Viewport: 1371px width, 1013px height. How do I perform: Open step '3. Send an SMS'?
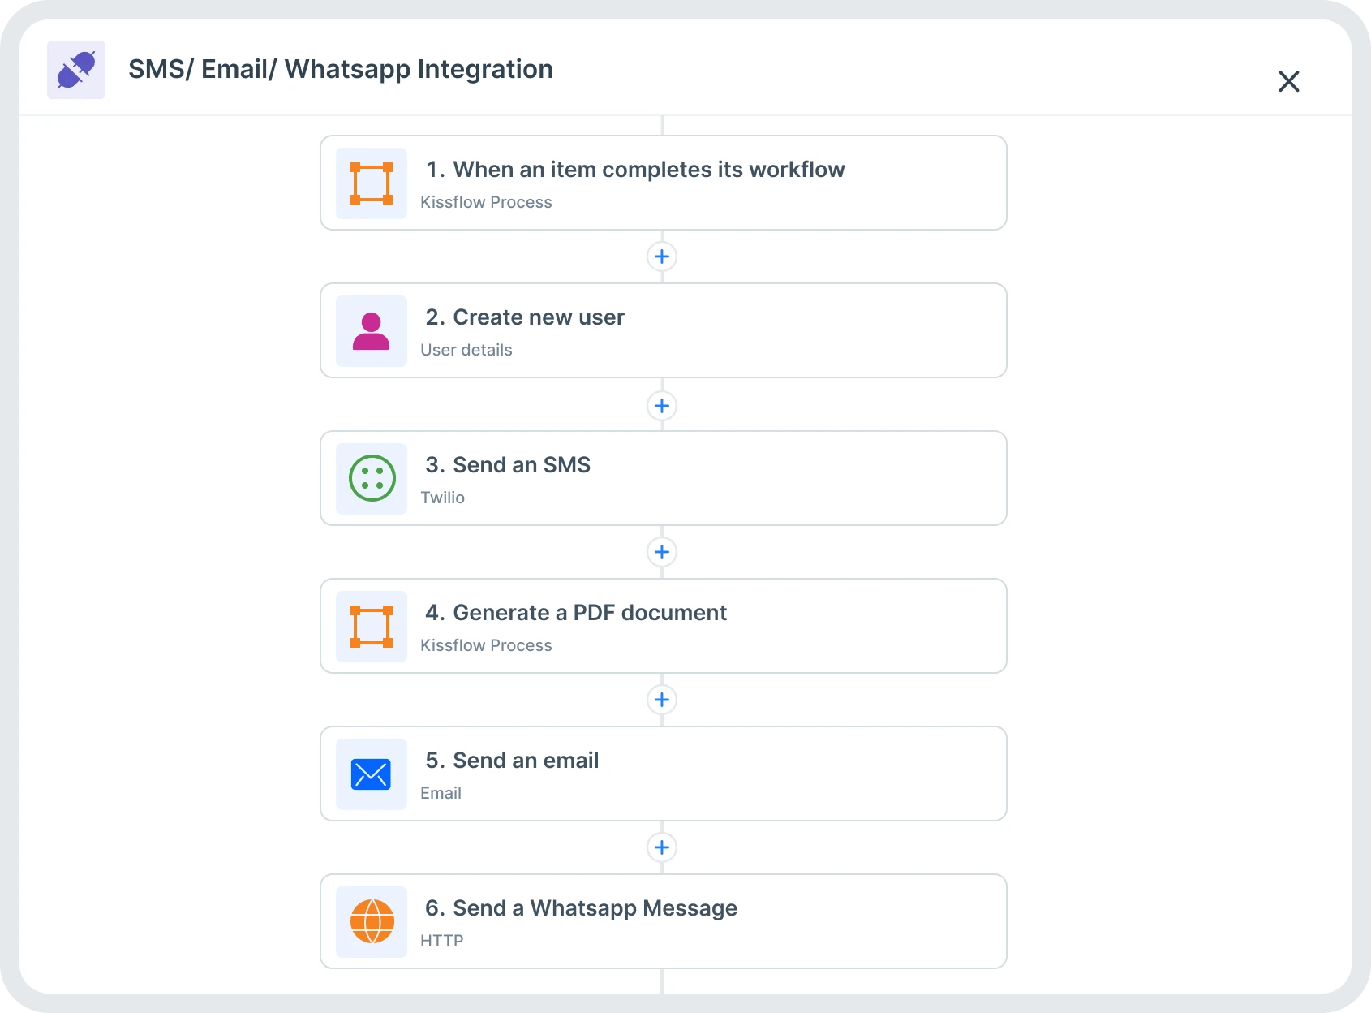[664, 478]
